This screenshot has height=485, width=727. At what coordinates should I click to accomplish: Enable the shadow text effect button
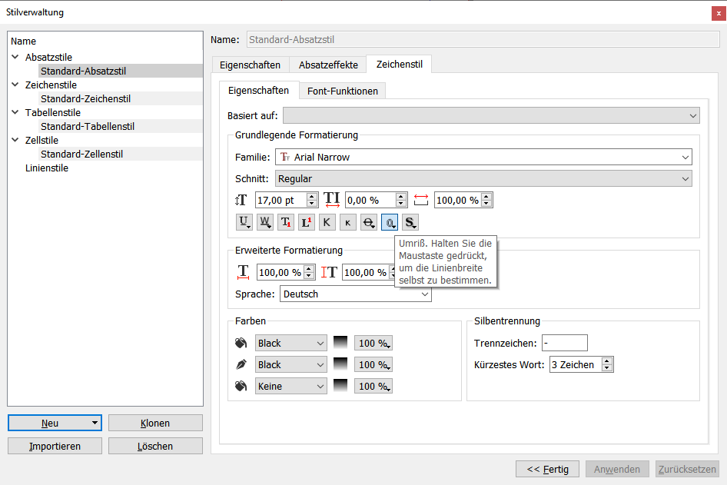410,222
